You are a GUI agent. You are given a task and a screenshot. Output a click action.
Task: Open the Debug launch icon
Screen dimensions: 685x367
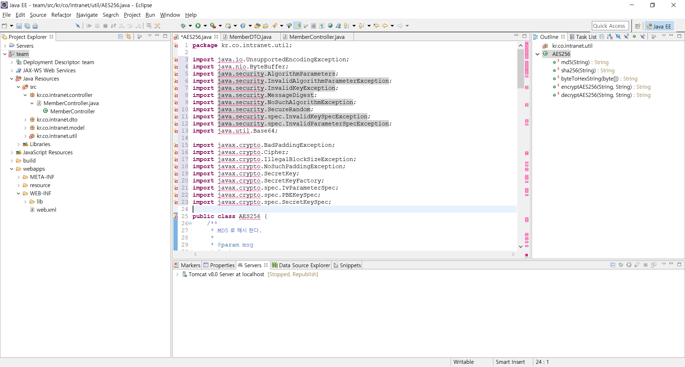pos(183,25)
